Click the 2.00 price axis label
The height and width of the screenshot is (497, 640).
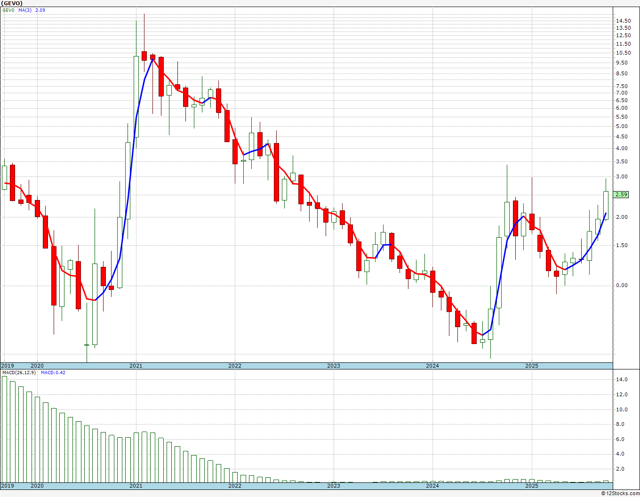click(622, 217)
